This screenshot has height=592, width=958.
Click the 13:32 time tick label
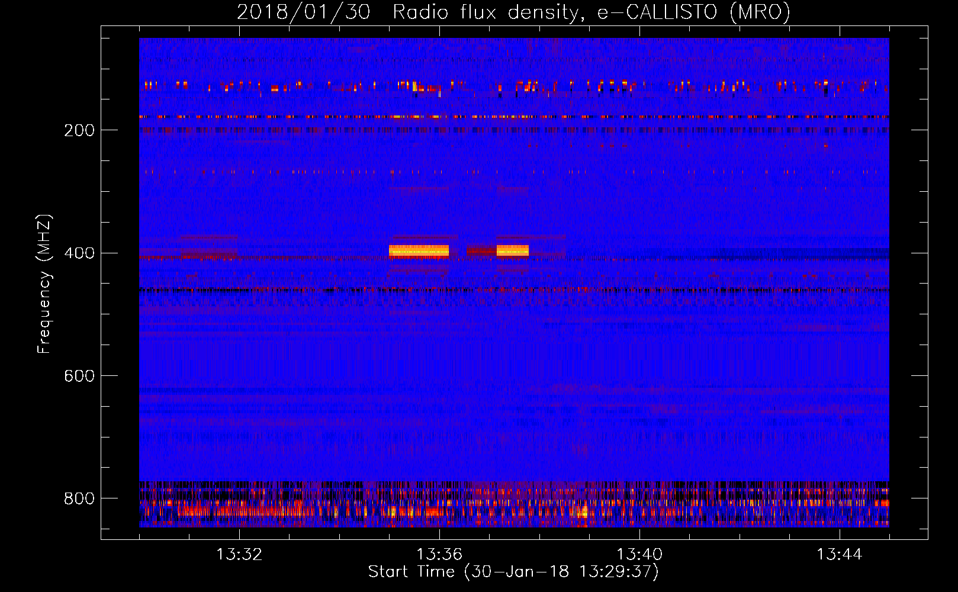[x=239, y=555]
